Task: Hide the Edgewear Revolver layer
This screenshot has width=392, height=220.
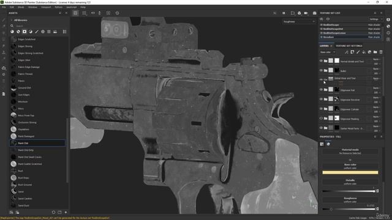Action: tap(321, 99)
